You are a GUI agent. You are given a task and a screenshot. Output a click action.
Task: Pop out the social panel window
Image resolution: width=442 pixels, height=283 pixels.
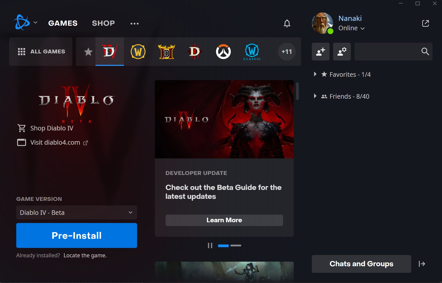(x=425, y=23)
